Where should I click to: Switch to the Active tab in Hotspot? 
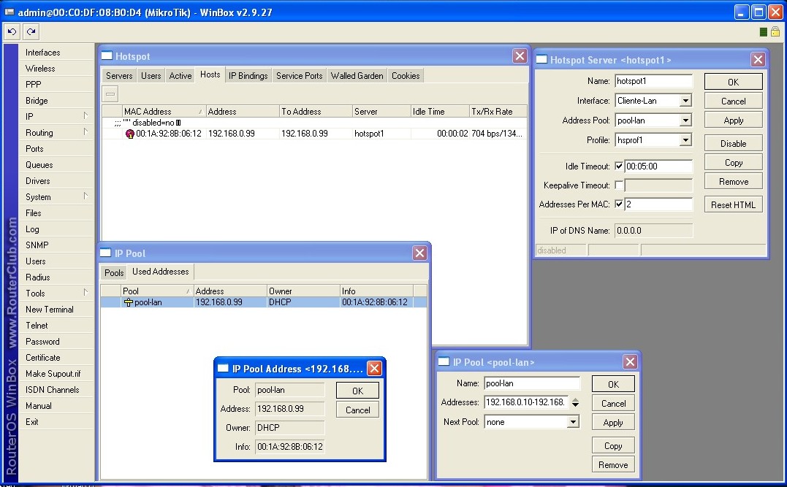point(180,76)
